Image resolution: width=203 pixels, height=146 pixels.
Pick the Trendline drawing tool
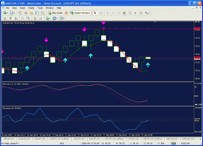[x=119, y=13]
